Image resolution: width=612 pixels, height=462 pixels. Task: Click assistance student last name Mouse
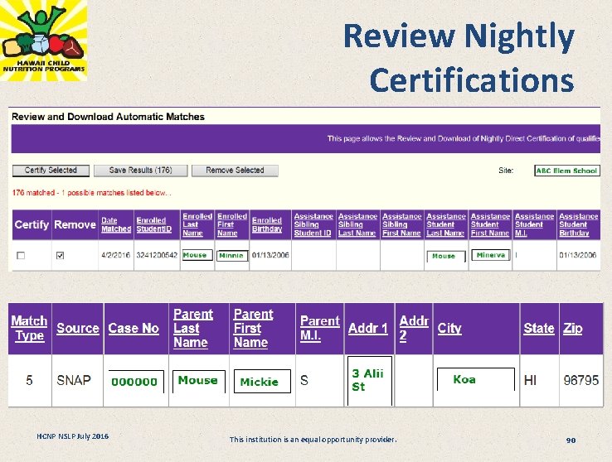point(446,256)
